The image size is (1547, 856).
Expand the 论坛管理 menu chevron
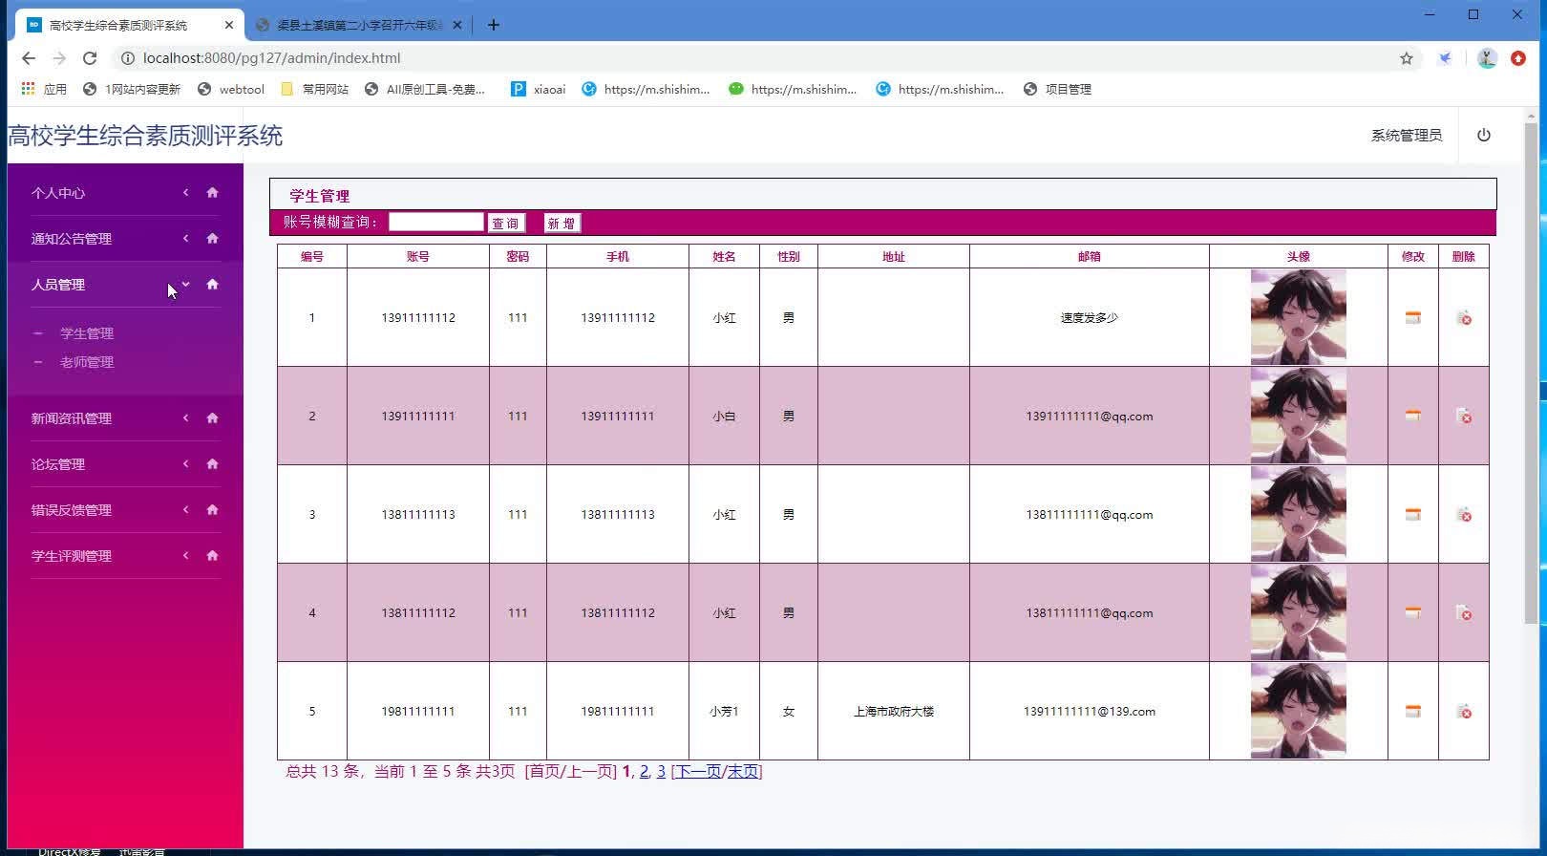point(186,464)
